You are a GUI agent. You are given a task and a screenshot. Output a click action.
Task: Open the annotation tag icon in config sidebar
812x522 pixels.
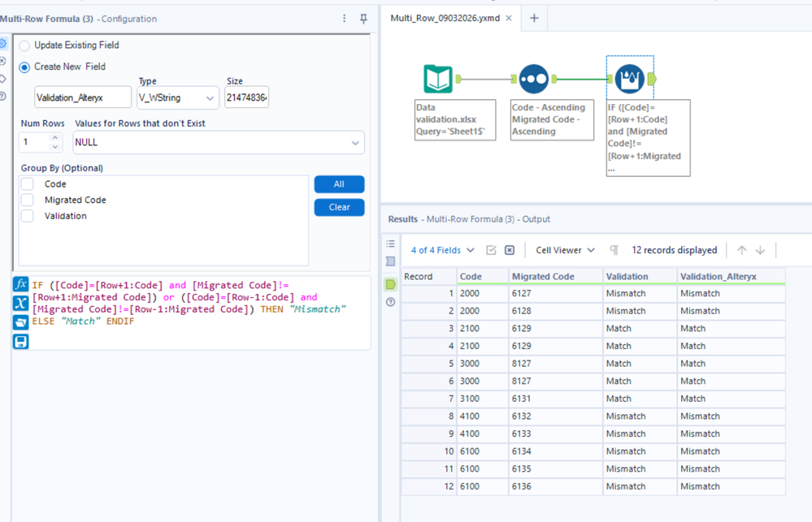3,80
